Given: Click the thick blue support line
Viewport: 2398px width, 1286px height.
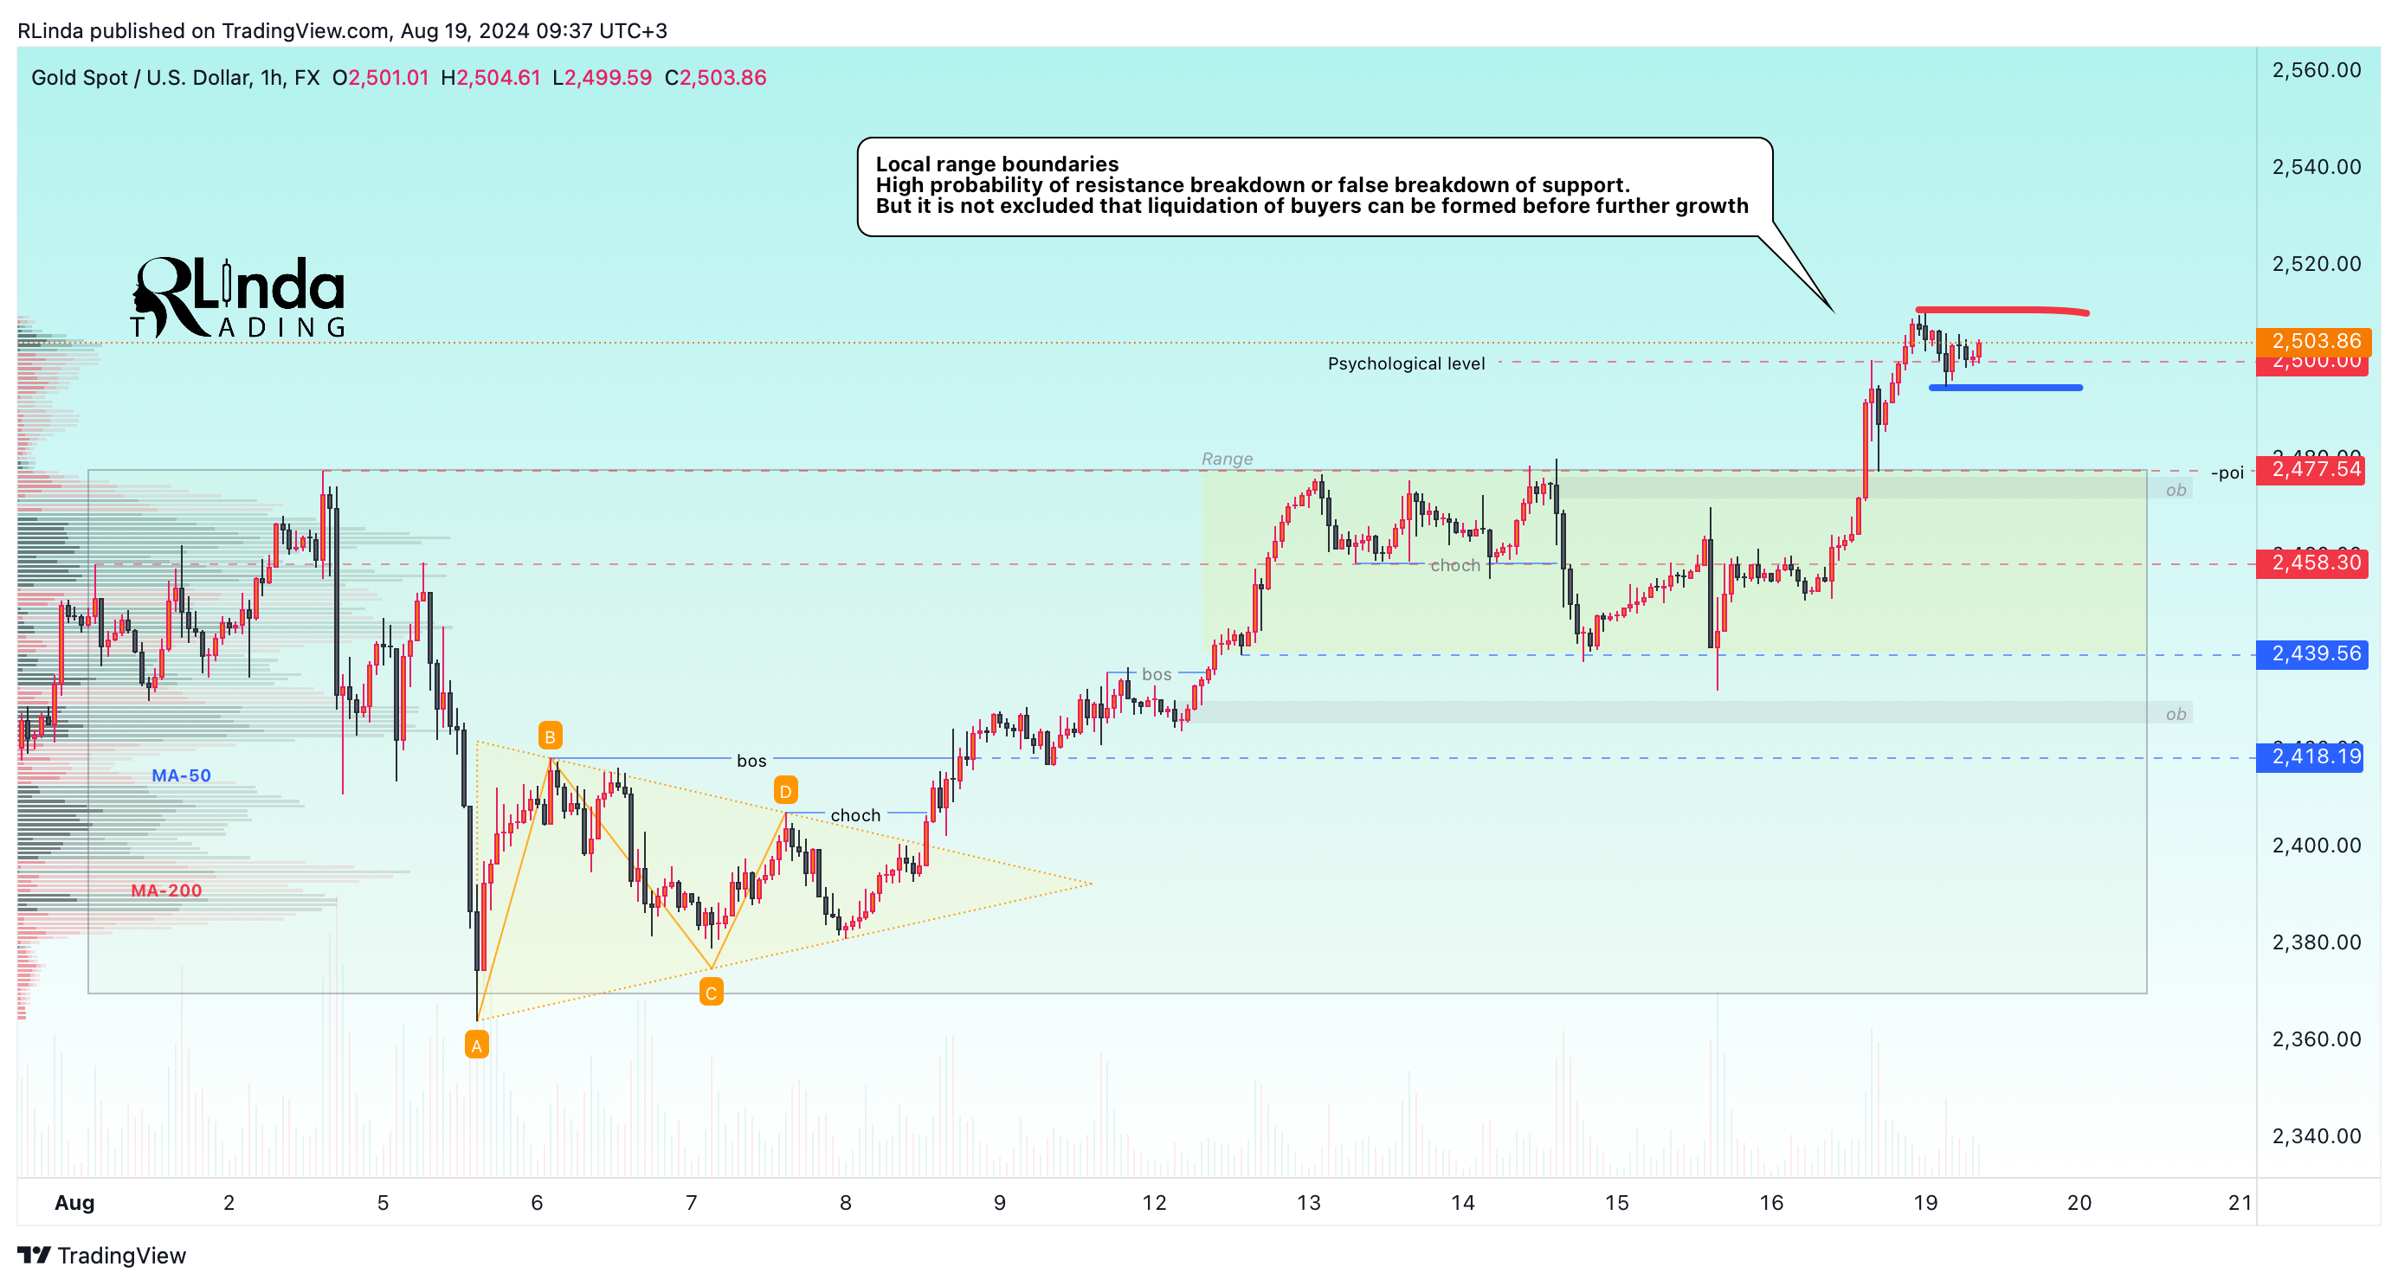Looking at the screenshot, I should [x=2006, y=387].
